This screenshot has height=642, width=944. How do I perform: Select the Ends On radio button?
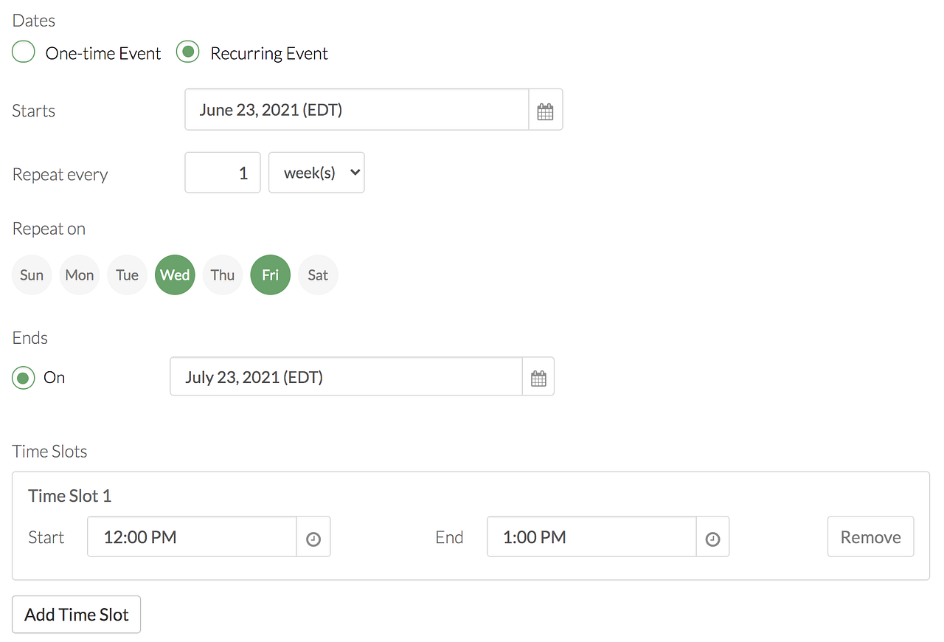[24, 378]
